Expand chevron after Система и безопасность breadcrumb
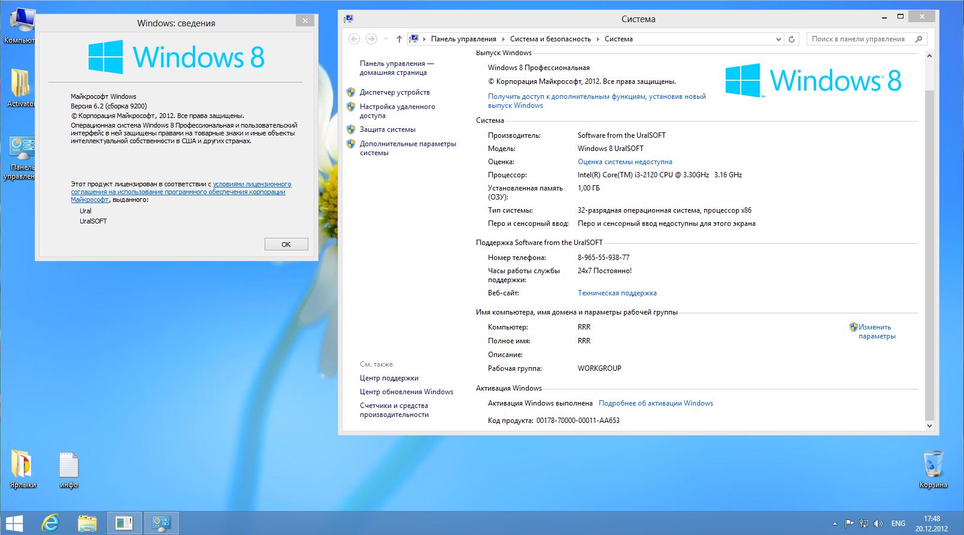 (598, 39)
